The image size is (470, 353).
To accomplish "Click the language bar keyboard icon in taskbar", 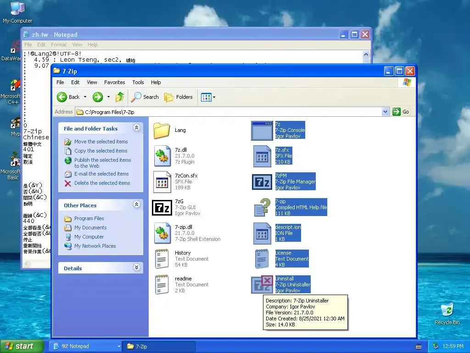I will [x=419, y=347].
